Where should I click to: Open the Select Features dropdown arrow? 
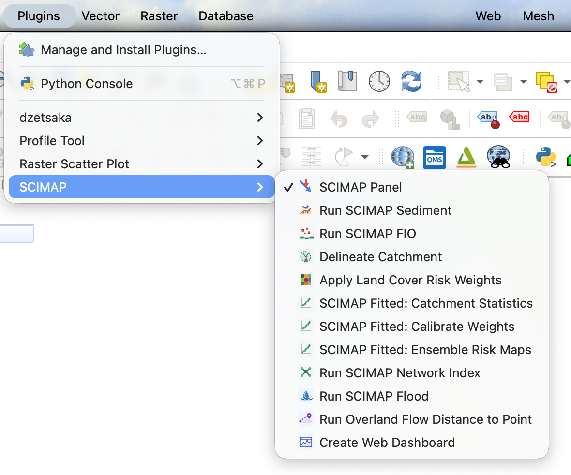[x=480, y=82]
